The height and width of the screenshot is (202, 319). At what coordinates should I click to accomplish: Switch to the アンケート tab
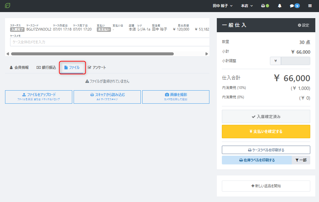pyautogui.click(x=97, y=67)
